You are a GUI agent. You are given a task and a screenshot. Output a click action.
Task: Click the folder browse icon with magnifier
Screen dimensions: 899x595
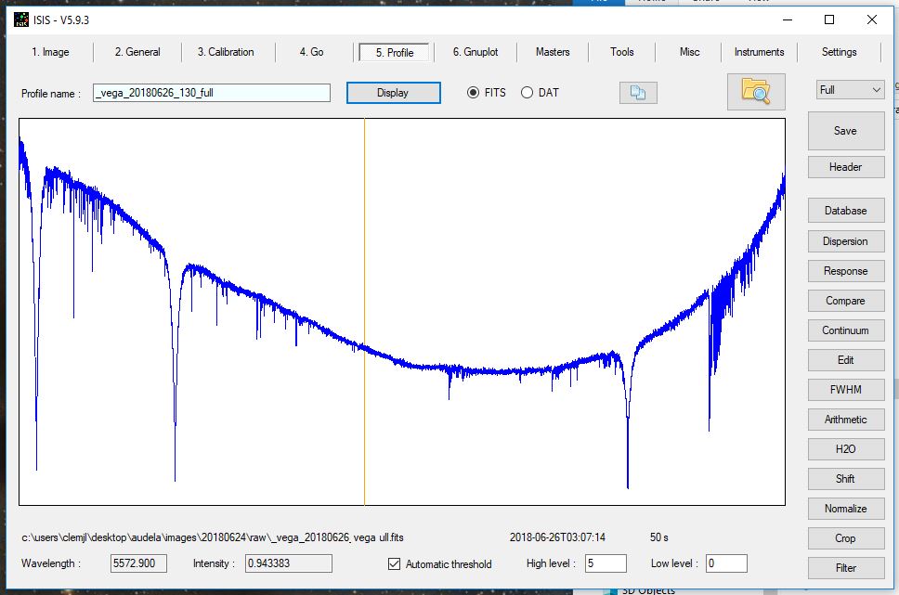point(756,91)
